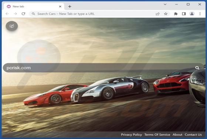Click the magnifier icon in the address bar
Screen dimensions: 207x139
33,14
